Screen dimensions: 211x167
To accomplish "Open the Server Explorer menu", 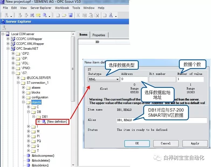I will (40, 8).
